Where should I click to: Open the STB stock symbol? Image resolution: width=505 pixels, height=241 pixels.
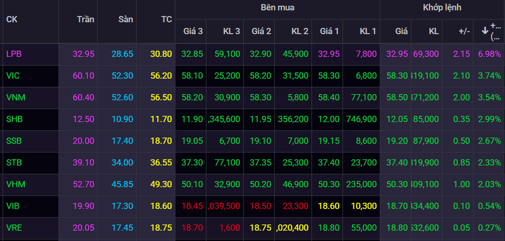[x=14, y=162]
